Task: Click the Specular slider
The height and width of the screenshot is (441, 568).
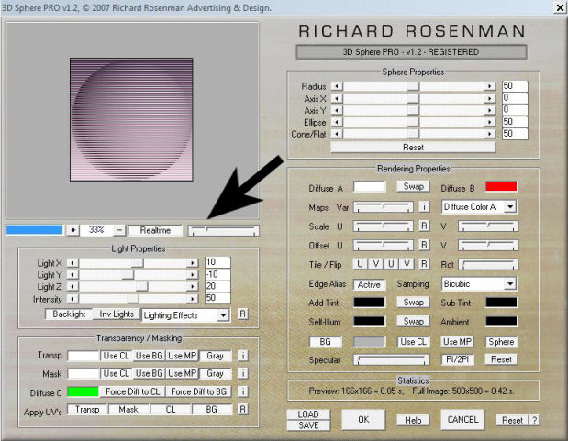Action: click(x=392, y=359)
